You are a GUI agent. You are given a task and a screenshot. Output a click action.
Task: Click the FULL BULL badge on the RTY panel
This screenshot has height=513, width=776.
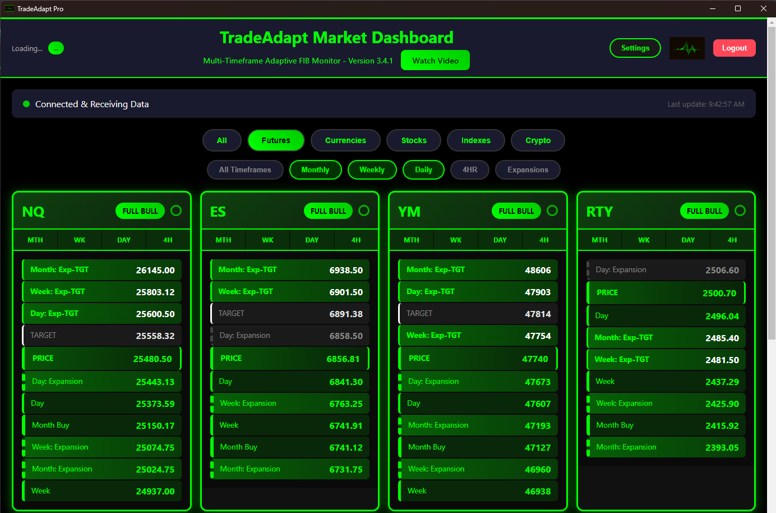pyautogui.click(x=704, y=211)
